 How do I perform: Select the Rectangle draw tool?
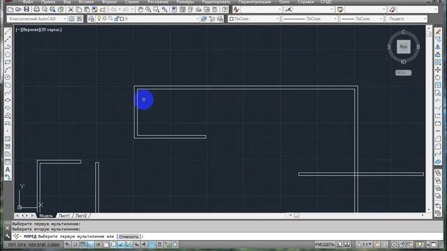click(x=8, y=62)
